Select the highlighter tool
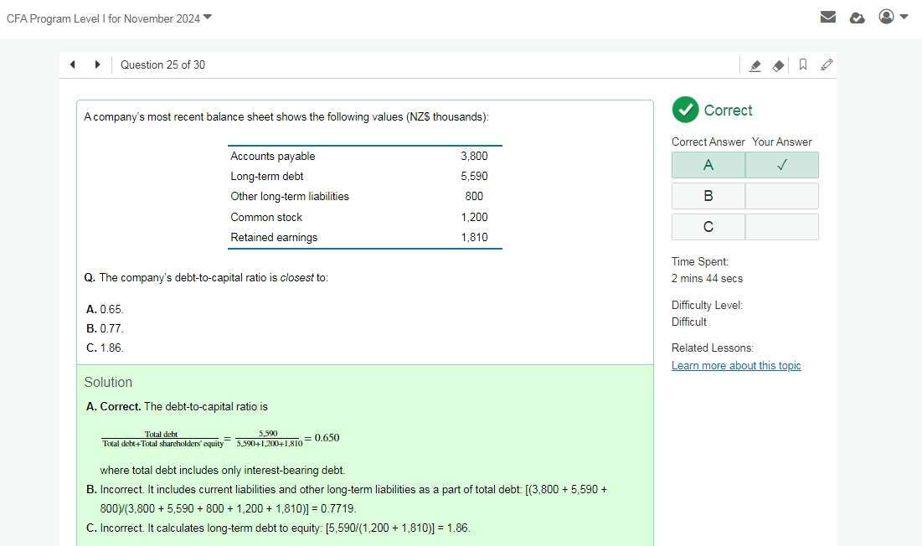922x546 pixels. point(755,65)
